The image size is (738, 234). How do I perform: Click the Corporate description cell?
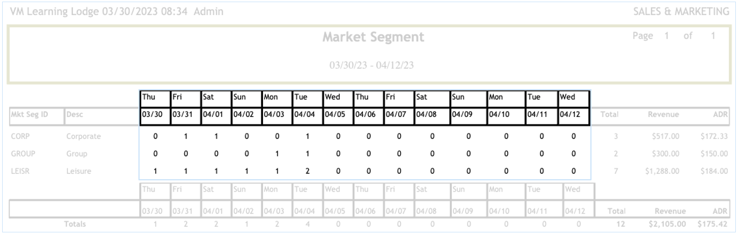84,136
